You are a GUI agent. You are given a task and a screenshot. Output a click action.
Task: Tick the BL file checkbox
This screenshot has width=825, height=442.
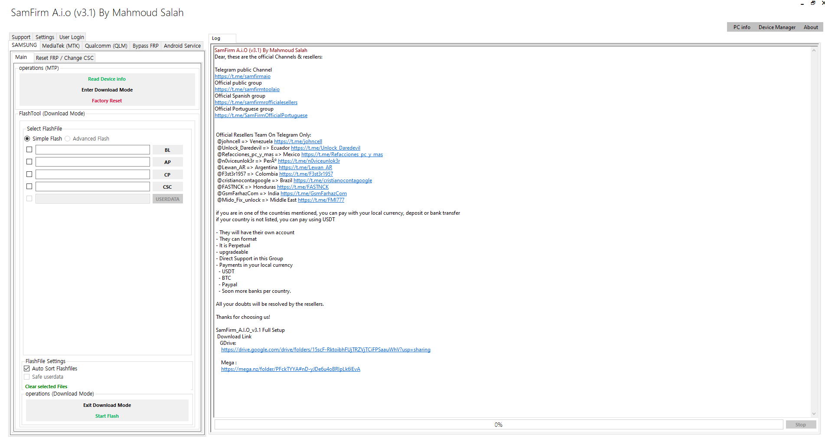click(29, 150)
